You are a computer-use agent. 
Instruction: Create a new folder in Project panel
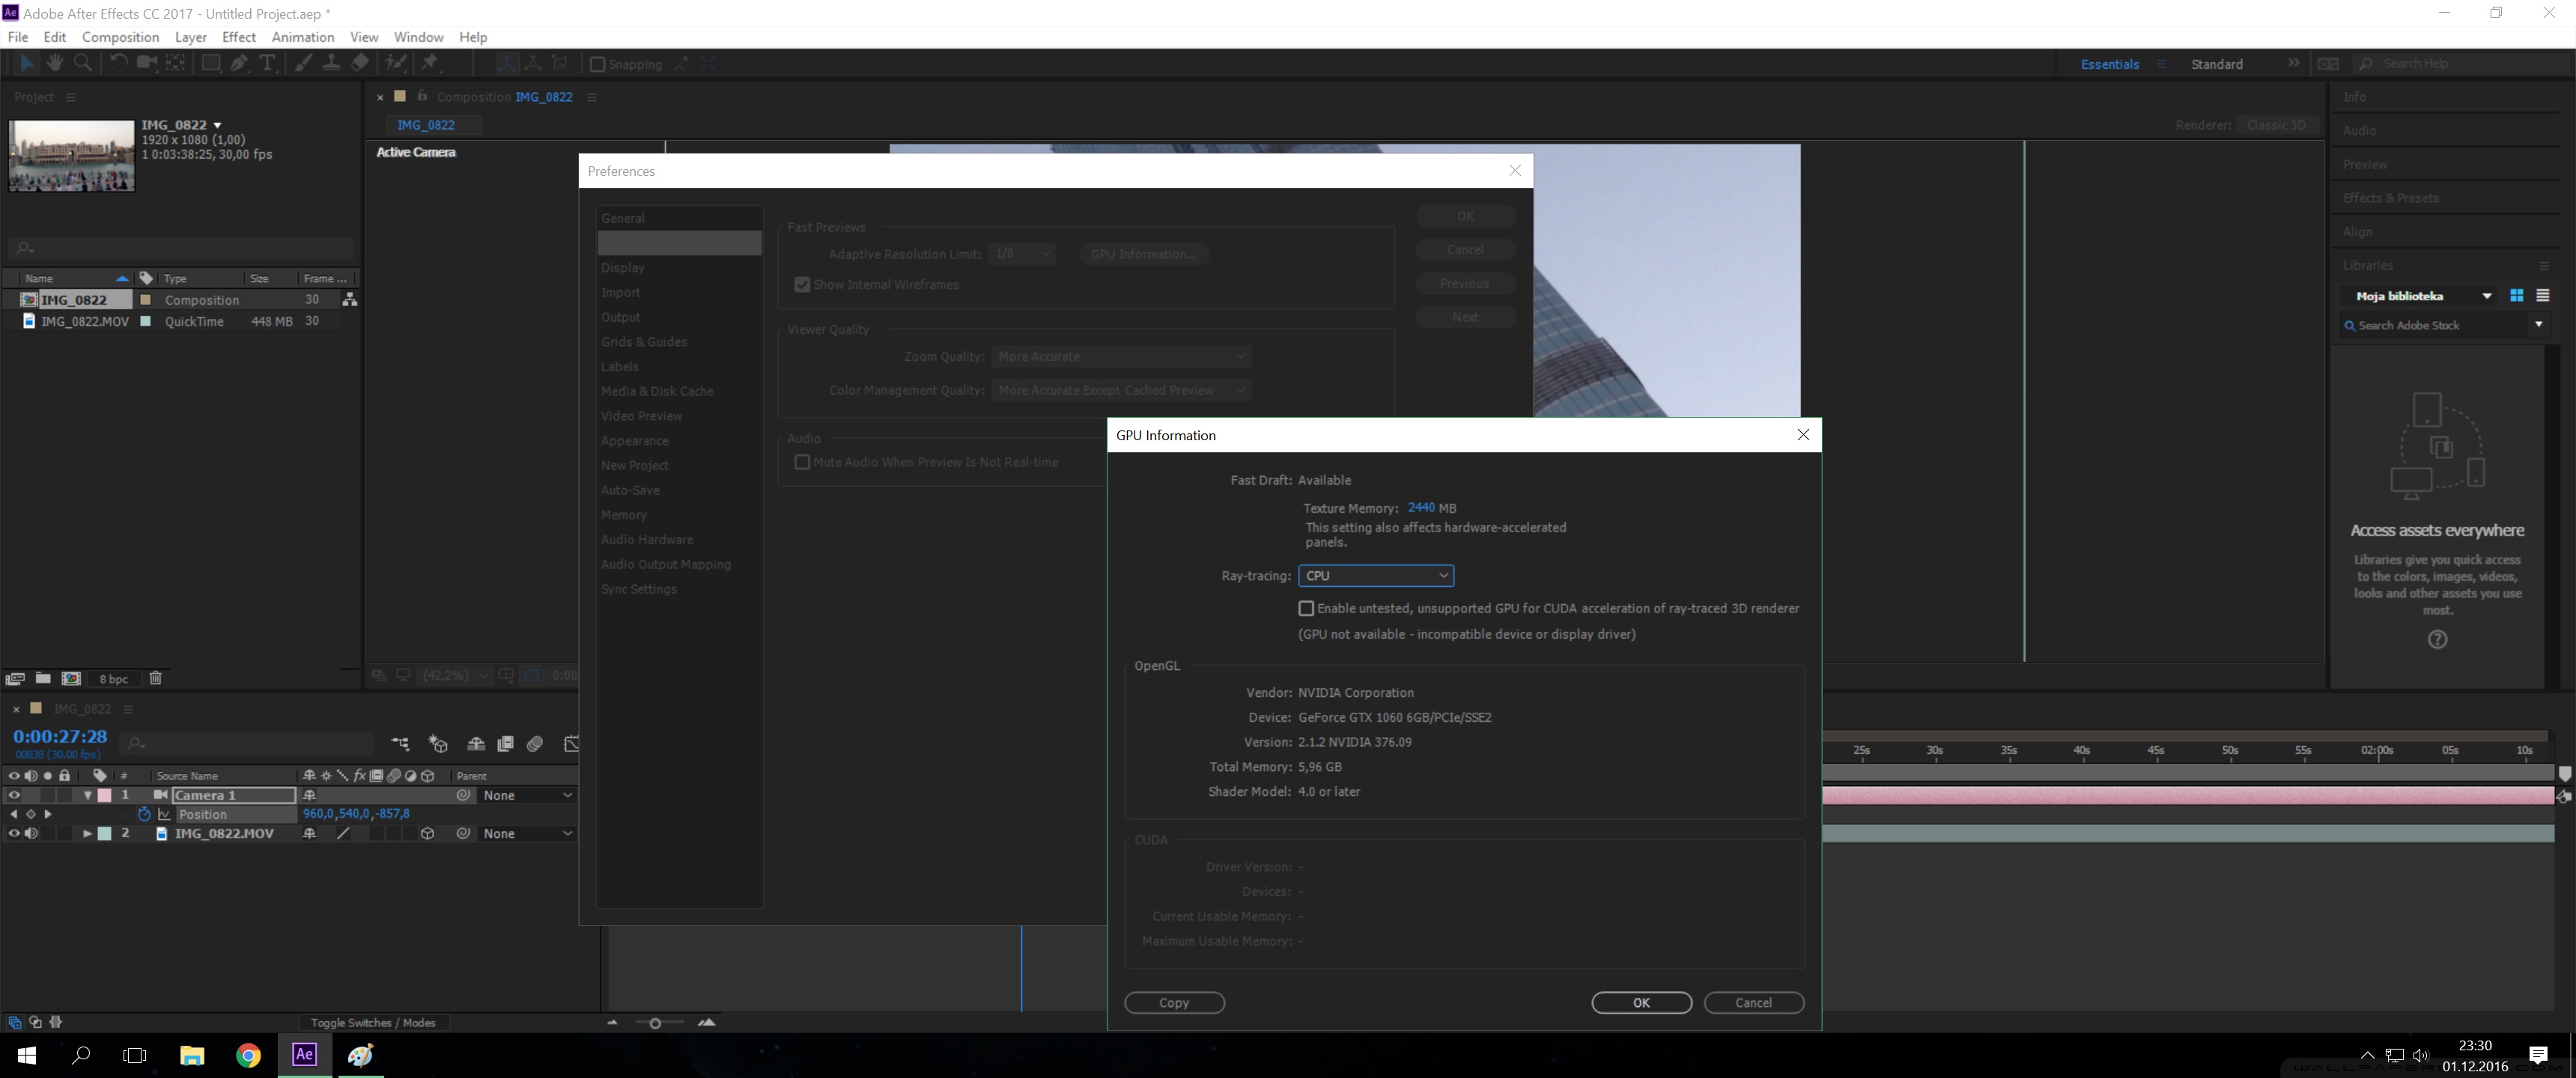tap(43, 678)
